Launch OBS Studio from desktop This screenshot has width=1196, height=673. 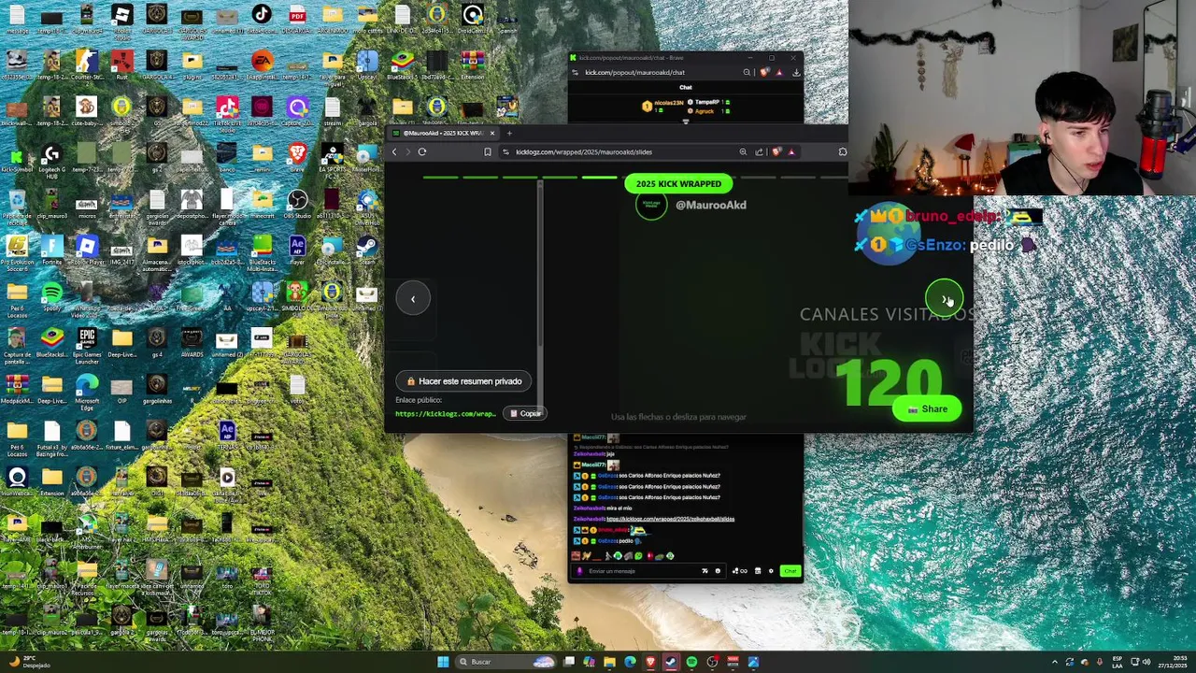[297, 203]
